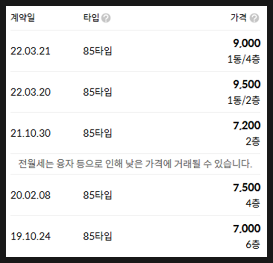Screen dimensions: 273x263
Task: Select the 20.02.08 contract date
Action: point(31,195)
